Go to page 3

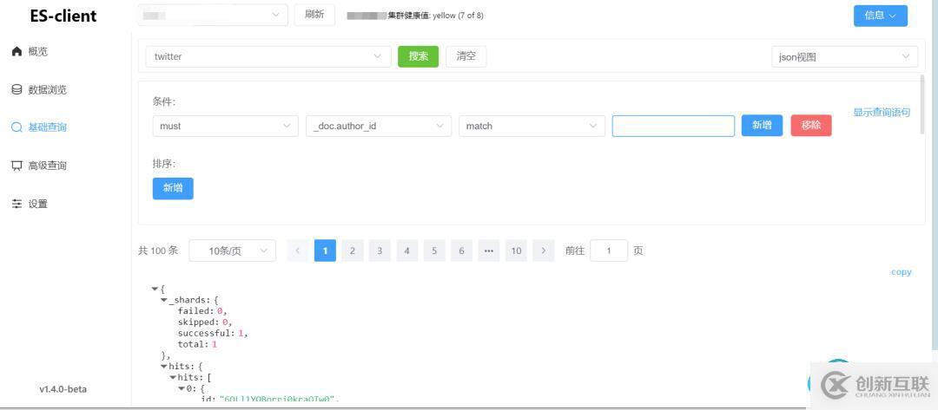(x=380, y=251)
